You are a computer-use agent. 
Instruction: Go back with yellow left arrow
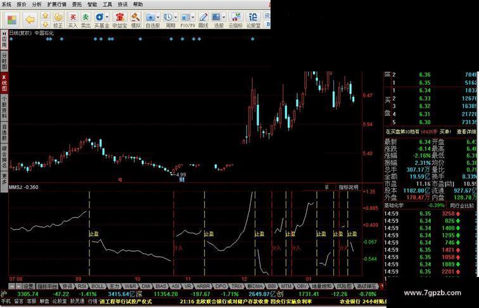point(30,20)
